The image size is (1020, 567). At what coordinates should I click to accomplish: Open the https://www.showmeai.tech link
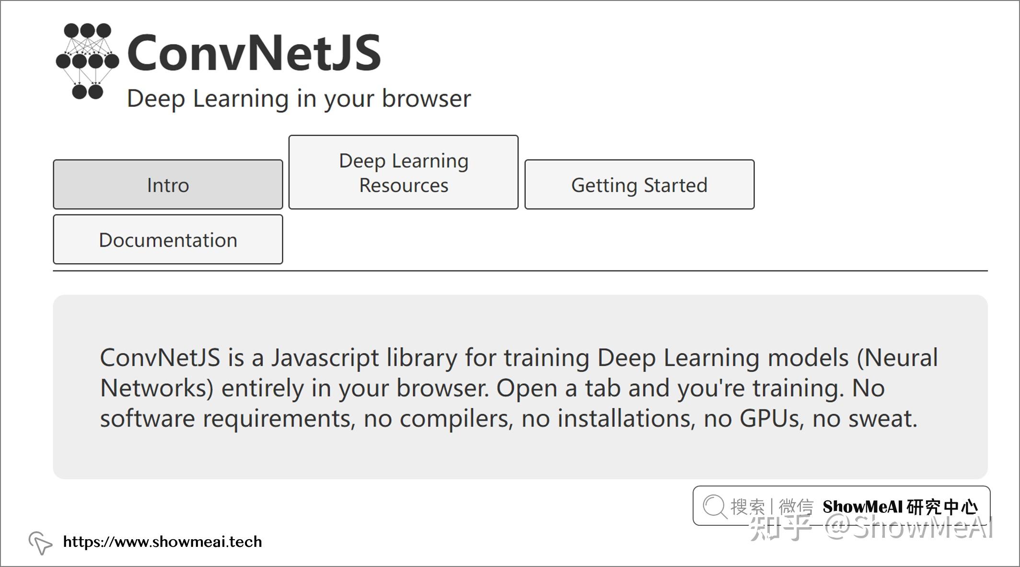(x=162, y=542)
